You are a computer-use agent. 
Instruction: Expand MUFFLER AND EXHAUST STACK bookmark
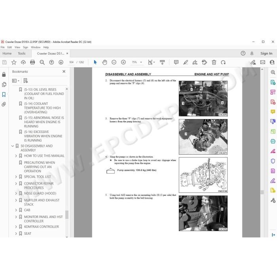click(x=16, y=200)
